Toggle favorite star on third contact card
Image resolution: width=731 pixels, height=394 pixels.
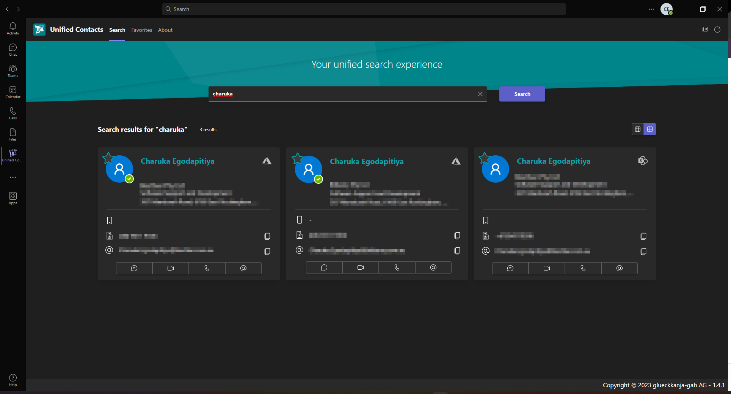[x=485, y=158]
